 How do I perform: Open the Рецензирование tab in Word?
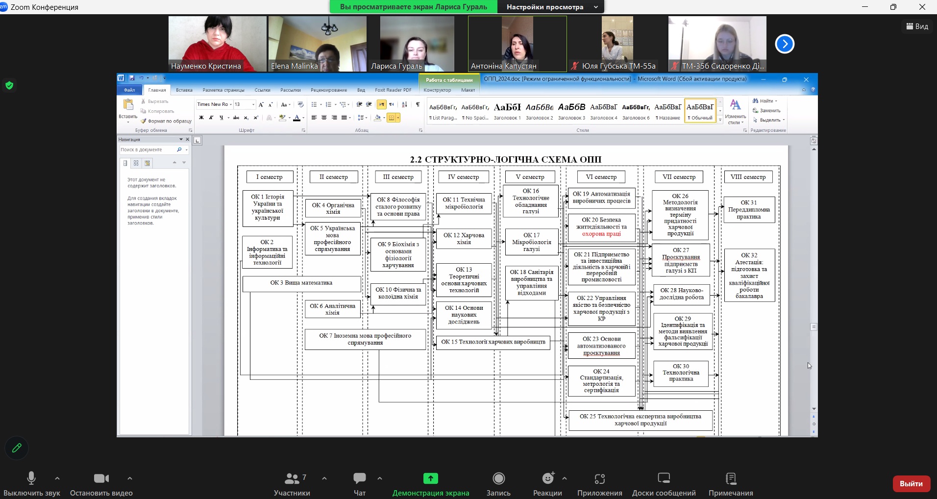pyautogui.click(x=328, y=90)
